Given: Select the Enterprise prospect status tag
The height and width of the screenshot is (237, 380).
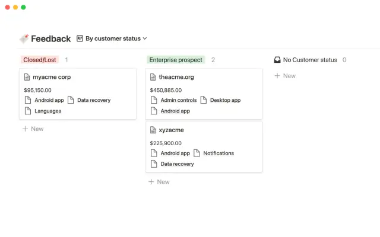Looking at the screenshot, I should pyautogui.click(x=176, y=60).
